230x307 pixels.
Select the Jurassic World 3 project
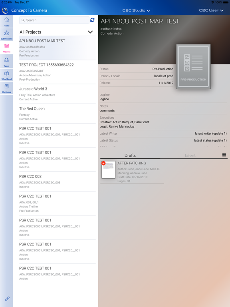[57, 94]
